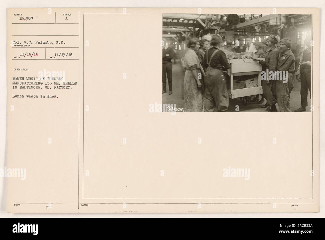Click the photographer name Cpl. V.J. Palumbo

point(39,43)
